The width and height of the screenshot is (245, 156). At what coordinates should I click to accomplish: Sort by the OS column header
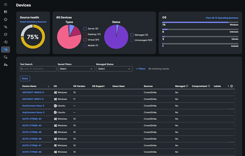55,86
